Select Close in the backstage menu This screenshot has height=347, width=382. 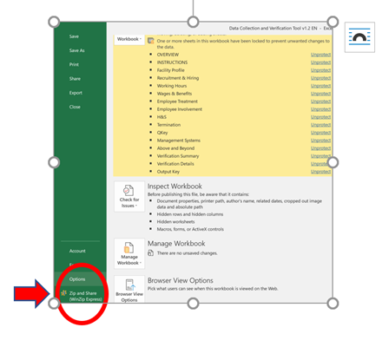pyautogui.click(x=75, y=107)
